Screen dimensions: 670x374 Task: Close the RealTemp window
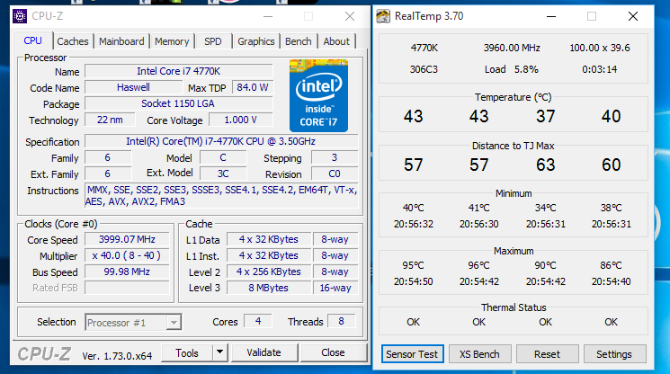click(x=633, y=17)
